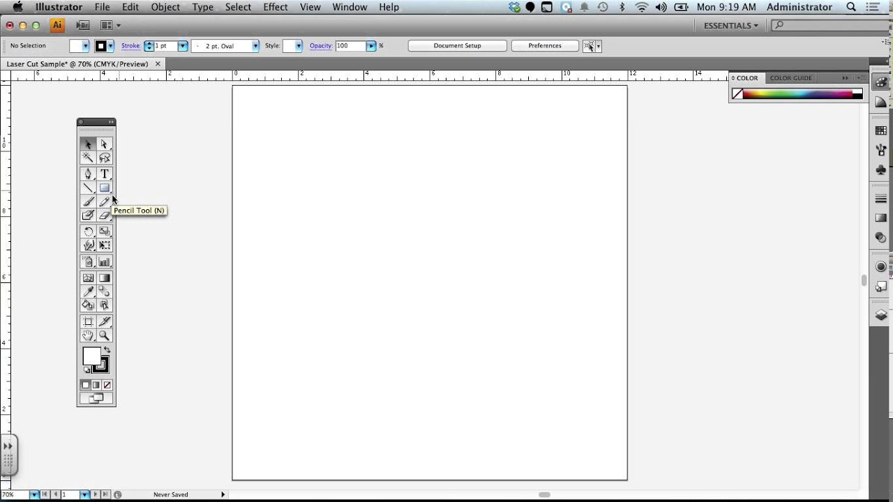Click the color spectrum bar

[797, 94]
